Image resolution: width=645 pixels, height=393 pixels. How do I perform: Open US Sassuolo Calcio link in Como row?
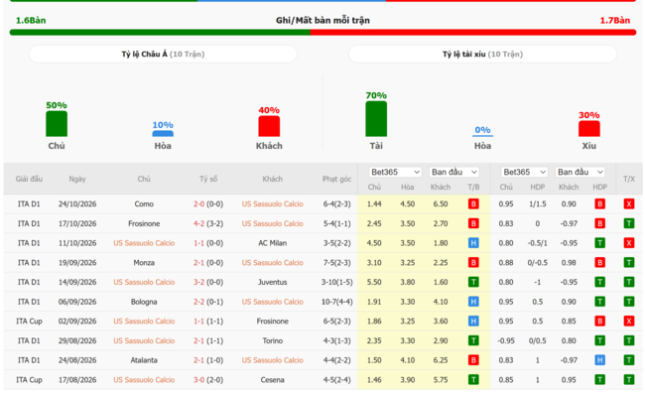(272, 203)
